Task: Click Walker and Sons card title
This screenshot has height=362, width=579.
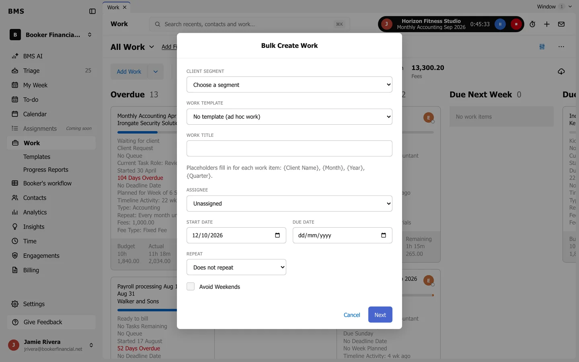Action: (138, 301)
